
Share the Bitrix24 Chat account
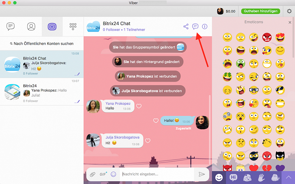186,27
